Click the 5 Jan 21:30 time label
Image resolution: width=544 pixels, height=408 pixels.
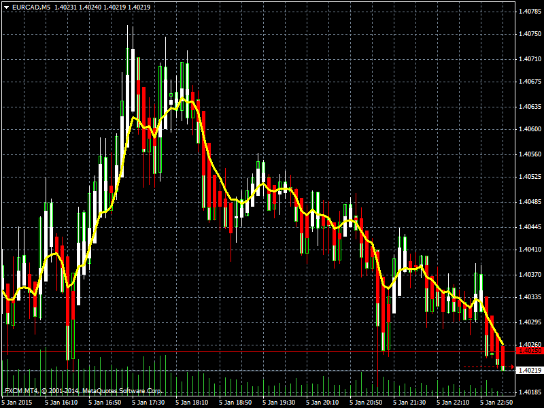point(409,402)
